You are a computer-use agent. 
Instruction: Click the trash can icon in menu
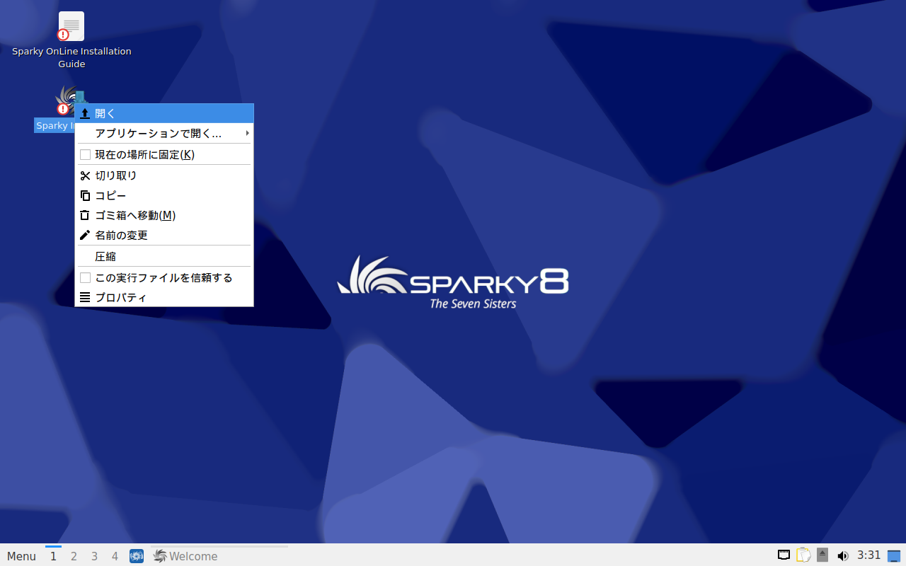[x=85, y=215]
